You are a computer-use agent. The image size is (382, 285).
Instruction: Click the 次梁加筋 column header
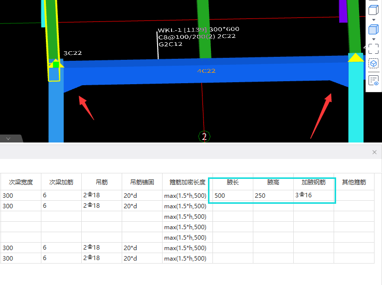[x=61, y=182]
